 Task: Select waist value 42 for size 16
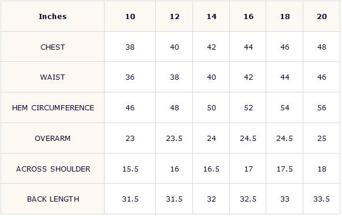[x=248, y=77]
